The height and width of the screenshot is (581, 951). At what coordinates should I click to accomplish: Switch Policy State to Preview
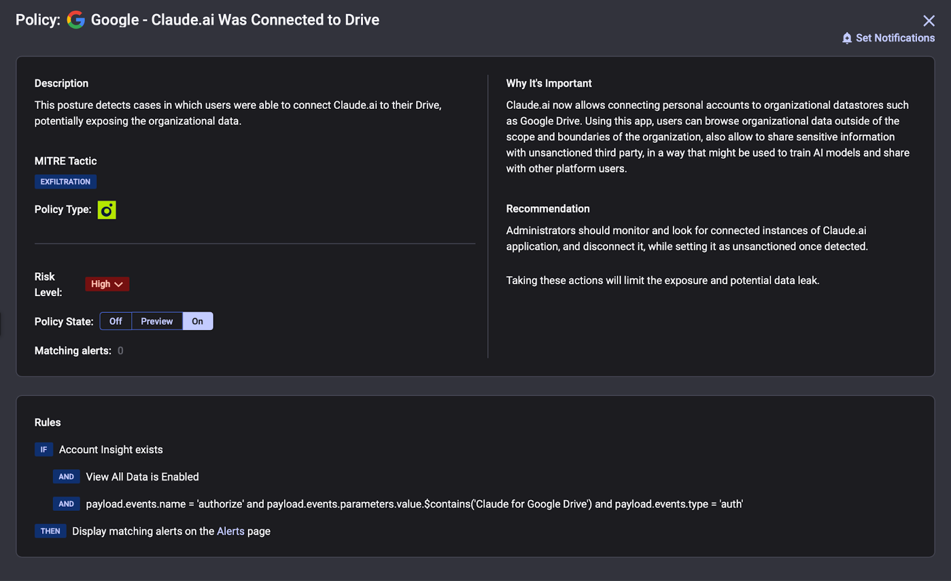[x=157, y=321]
